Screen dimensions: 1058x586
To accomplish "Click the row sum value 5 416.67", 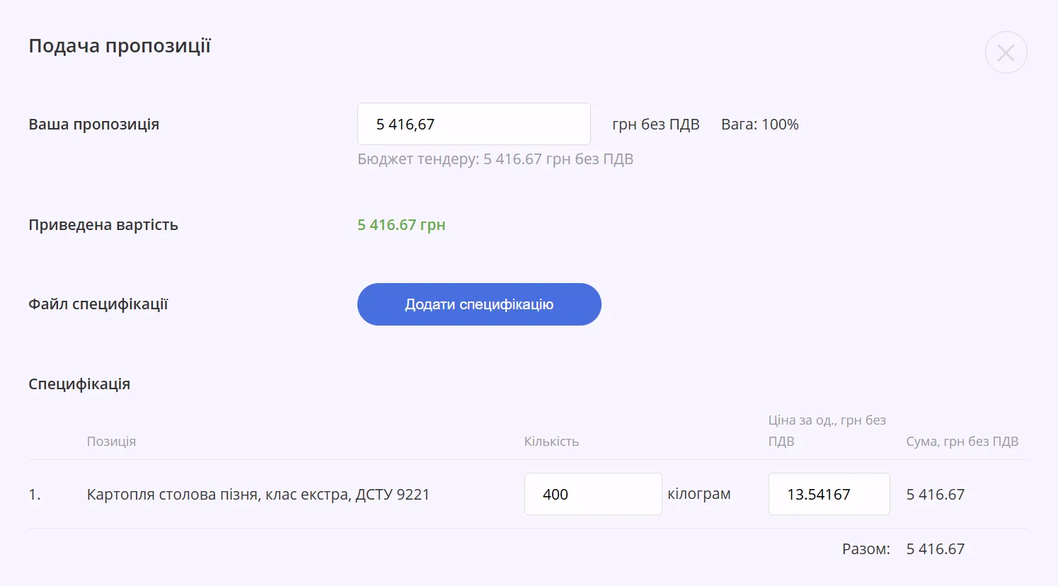I will (x=936, y=495).
